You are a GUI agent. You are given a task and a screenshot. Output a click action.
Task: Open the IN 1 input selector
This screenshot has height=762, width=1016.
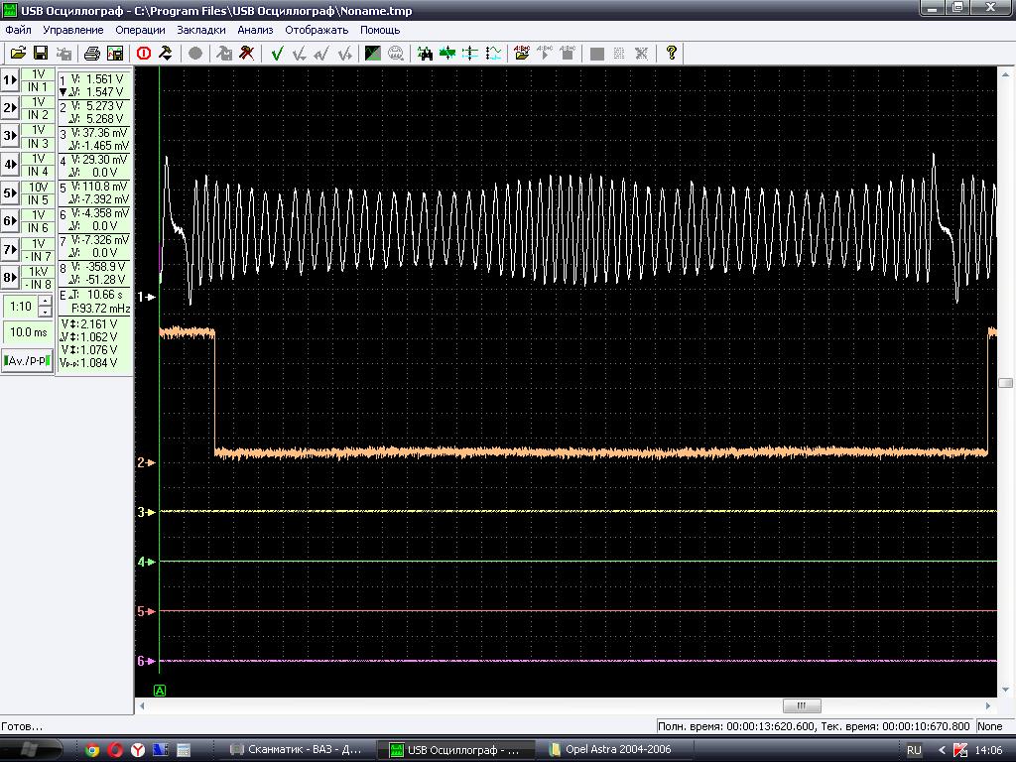(39, 87)
